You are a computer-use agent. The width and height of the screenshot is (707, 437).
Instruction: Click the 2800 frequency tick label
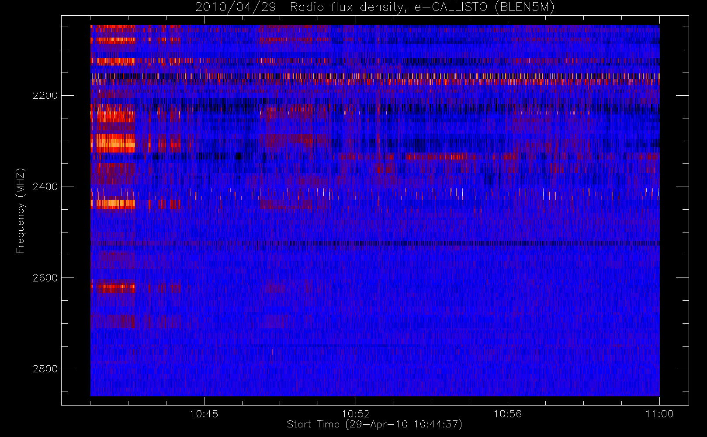[45, 369]
